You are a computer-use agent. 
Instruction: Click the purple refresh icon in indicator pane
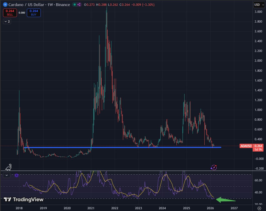[x=16, y=175]
